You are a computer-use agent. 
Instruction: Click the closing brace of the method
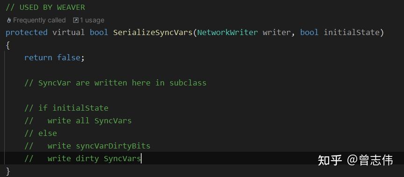pos(8,171)
